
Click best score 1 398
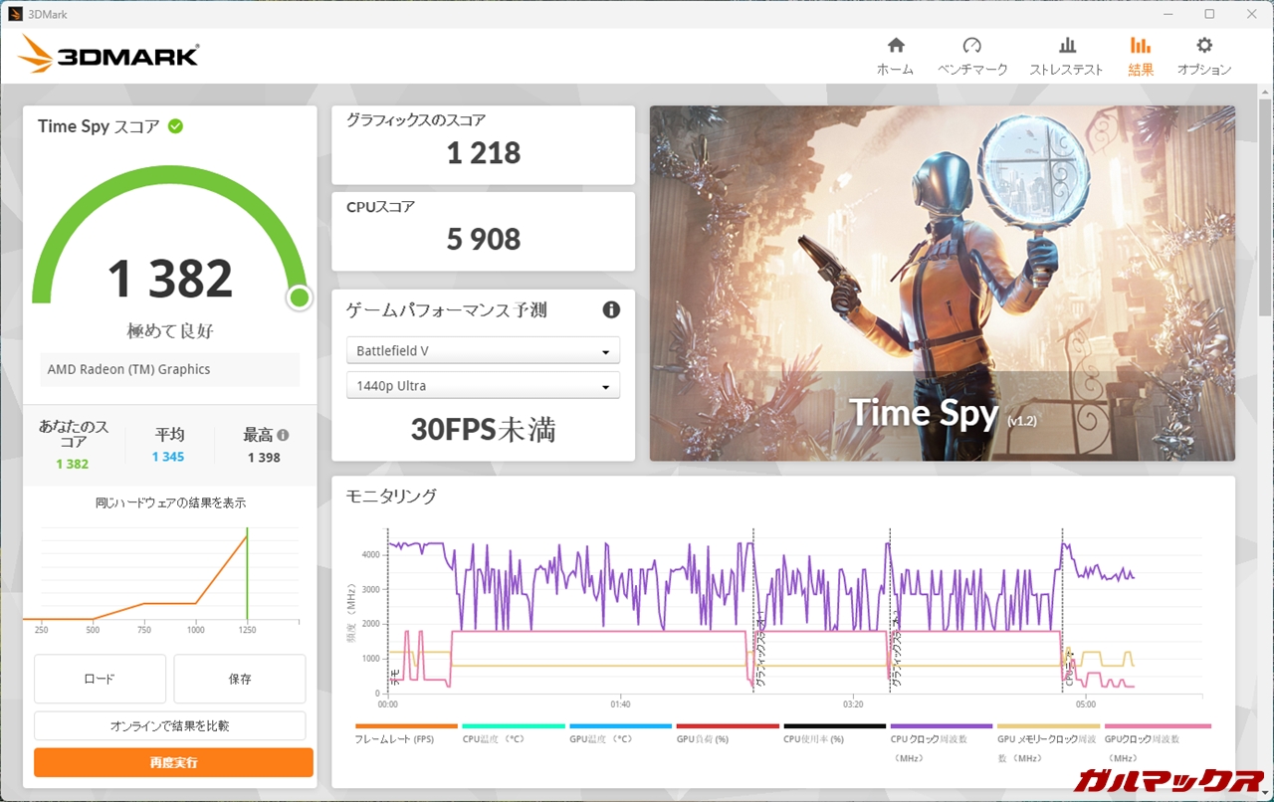(x=264, y=458)
